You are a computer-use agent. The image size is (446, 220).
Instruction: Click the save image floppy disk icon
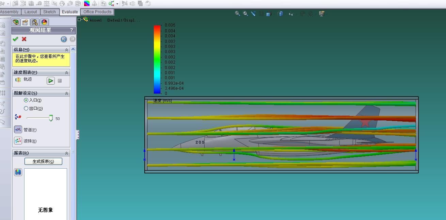coord(18,172)
